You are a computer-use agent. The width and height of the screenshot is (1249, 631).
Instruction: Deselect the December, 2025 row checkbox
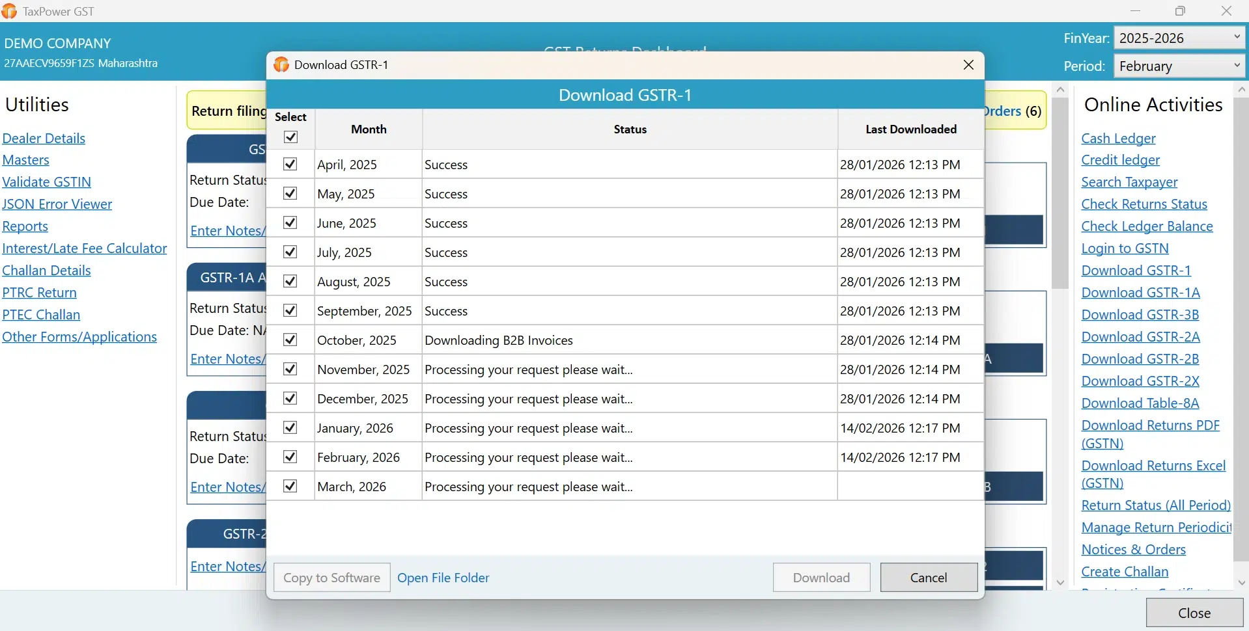point(290,399)
